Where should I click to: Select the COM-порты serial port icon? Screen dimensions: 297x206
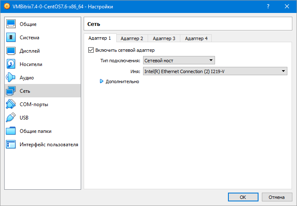click(11, 104)
